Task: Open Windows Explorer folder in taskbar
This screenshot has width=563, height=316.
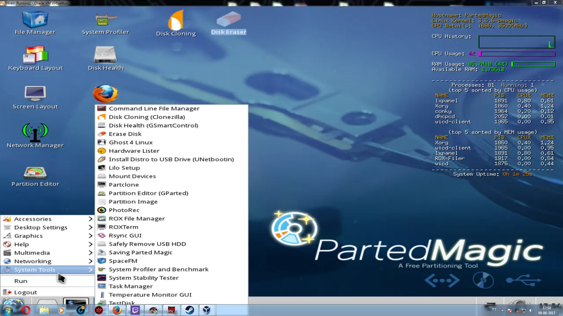Action: click(x=44, y=310)
